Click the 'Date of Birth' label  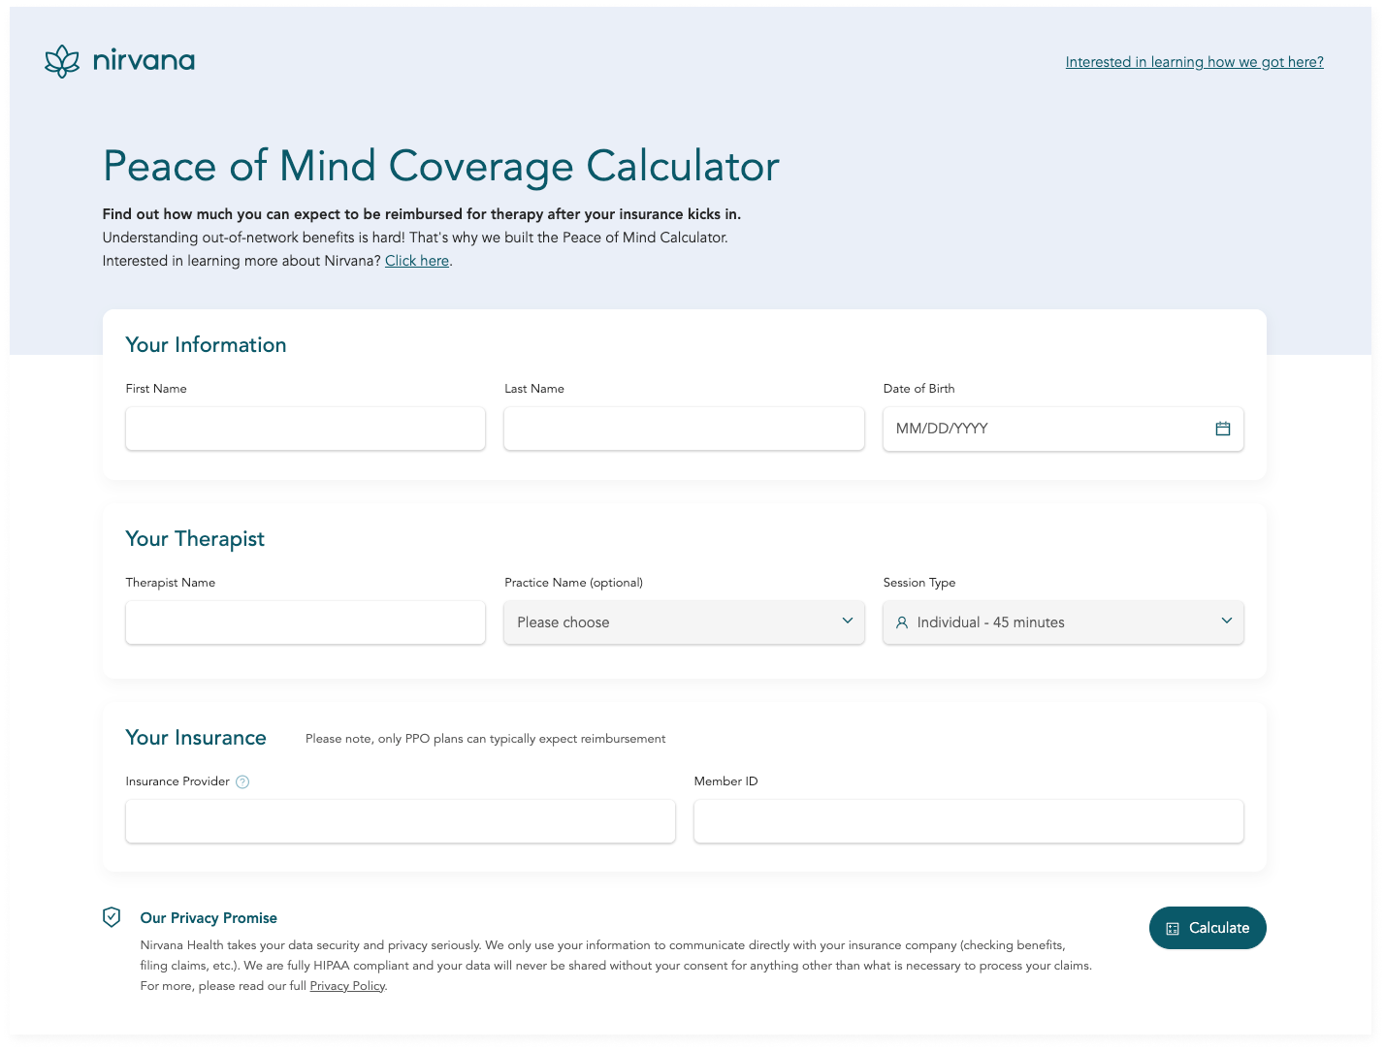tap(919, 389)
